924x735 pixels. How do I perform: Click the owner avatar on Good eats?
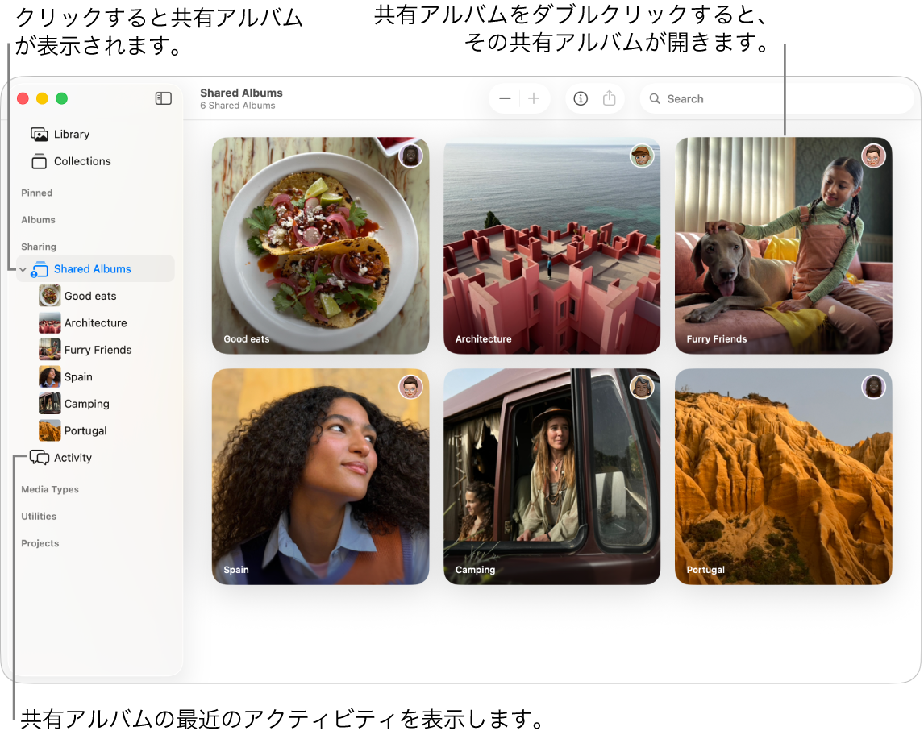point(410,156)
